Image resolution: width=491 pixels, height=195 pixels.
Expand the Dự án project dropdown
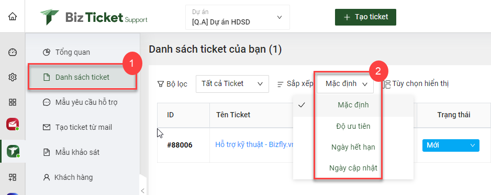(x=238, y=17)
